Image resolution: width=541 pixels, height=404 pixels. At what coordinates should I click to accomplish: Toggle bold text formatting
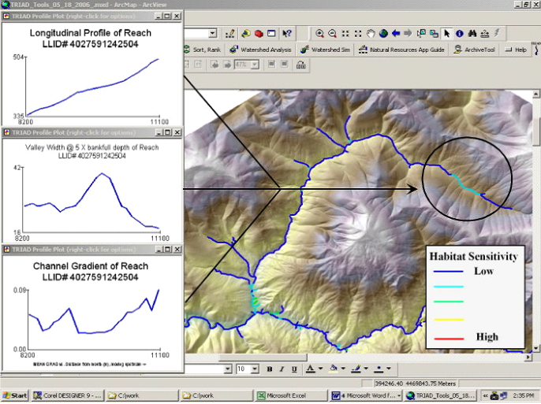[269, 369]
